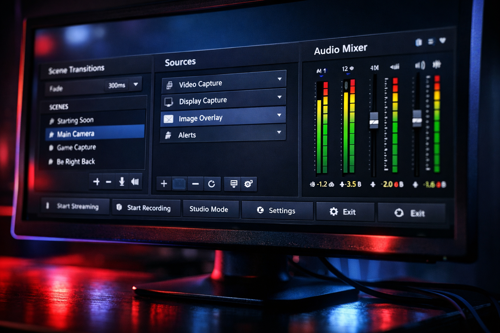500x333 pixels.
Task: Click the Audio Mixer panel title
Action: [340, 49]
